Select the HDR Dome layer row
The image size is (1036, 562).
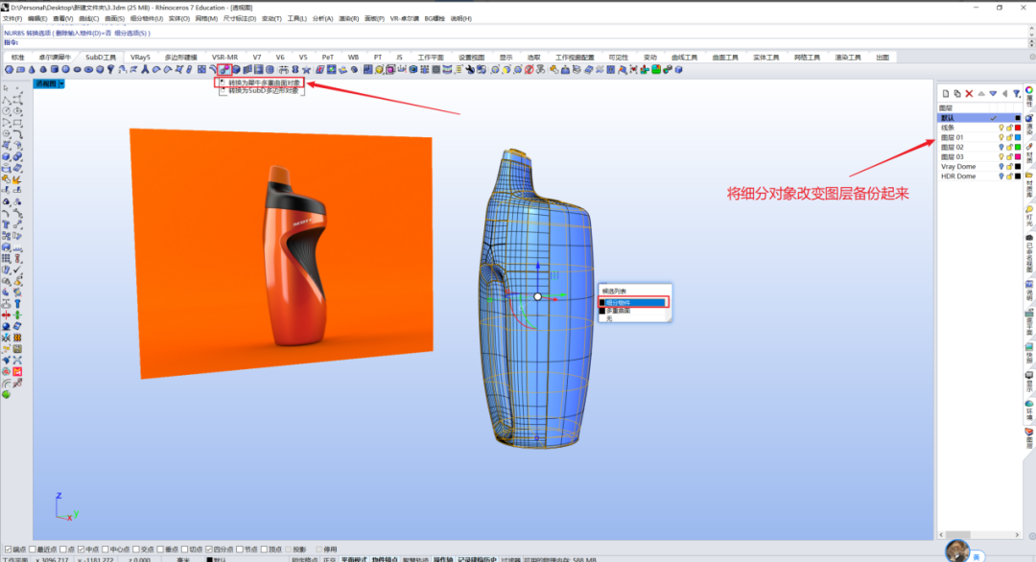tap(979, 176)
